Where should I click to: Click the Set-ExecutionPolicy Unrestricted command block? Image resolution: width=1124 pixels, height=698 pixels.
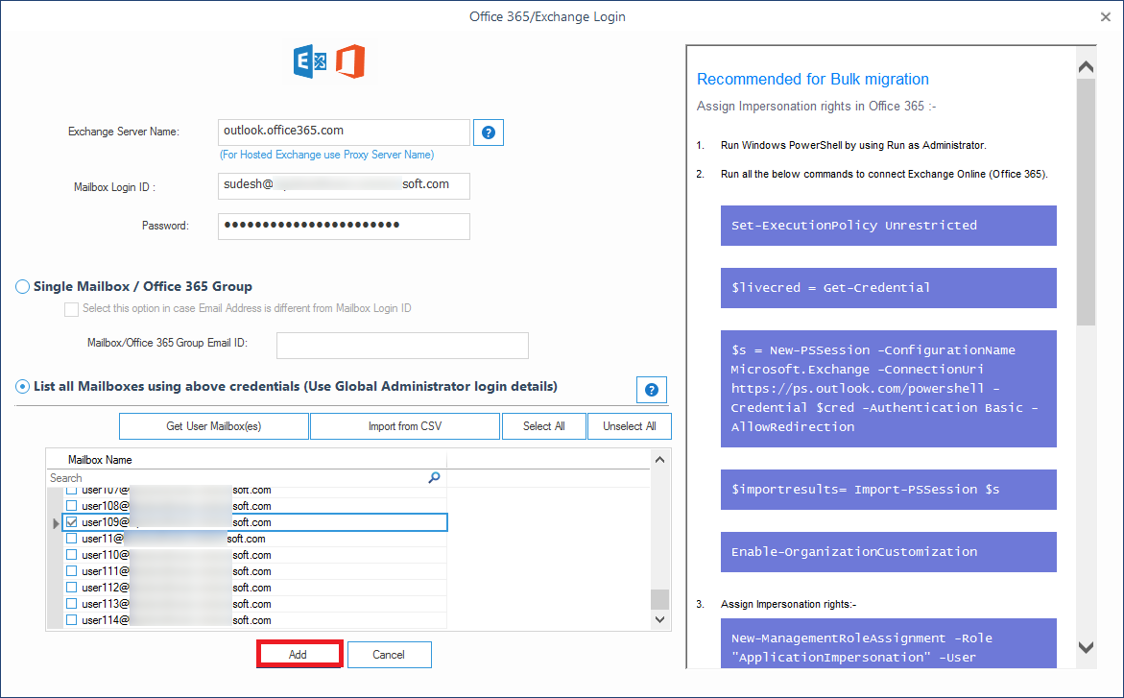[x=888, y=226]
